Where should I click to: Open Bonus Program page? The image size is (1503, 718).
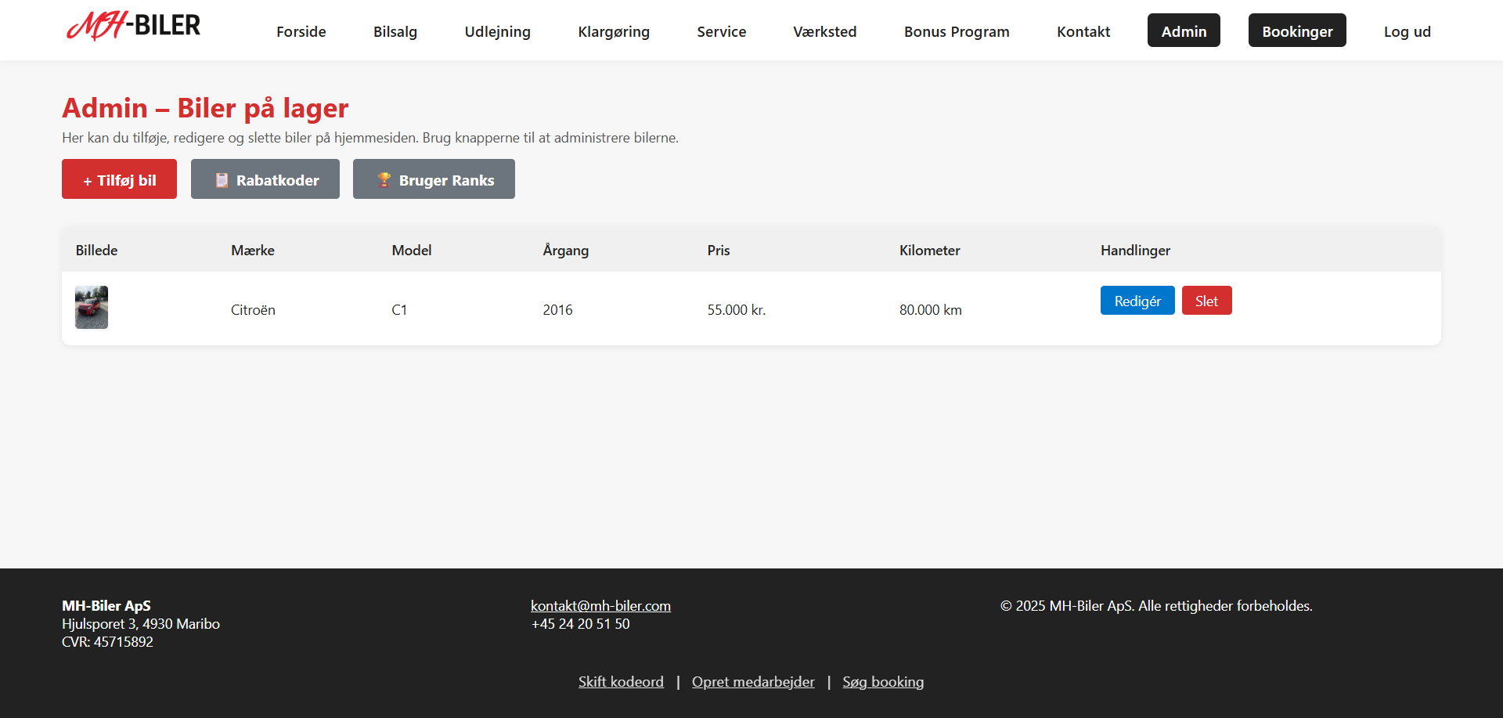click(x=957, y=31)
